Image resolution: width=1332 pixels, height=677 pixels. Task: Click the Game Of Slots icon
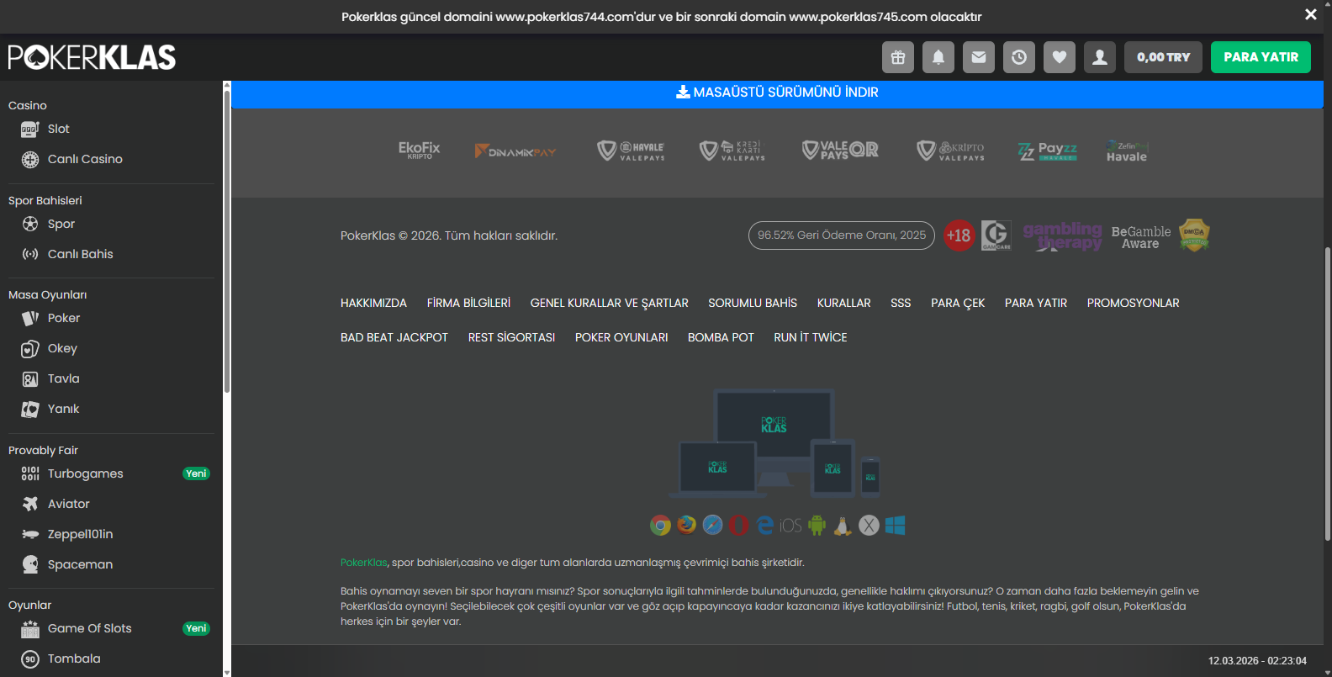click(30, 628)
